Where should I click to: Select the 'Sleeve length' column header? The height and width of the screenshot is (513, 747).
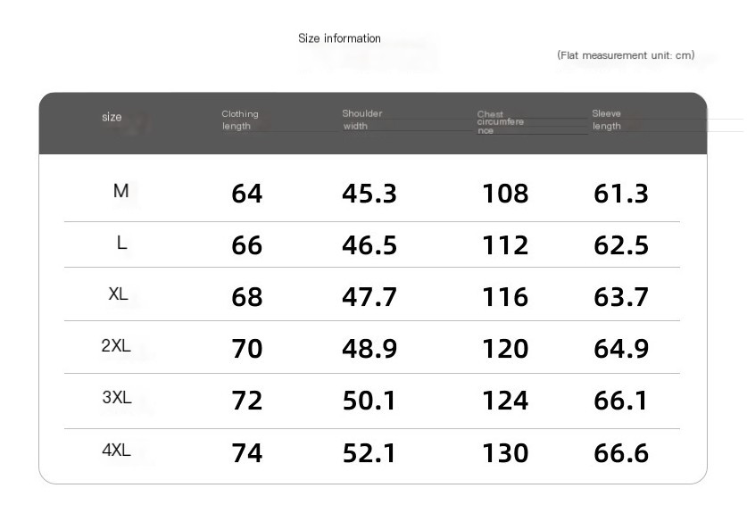coord(607,120)
